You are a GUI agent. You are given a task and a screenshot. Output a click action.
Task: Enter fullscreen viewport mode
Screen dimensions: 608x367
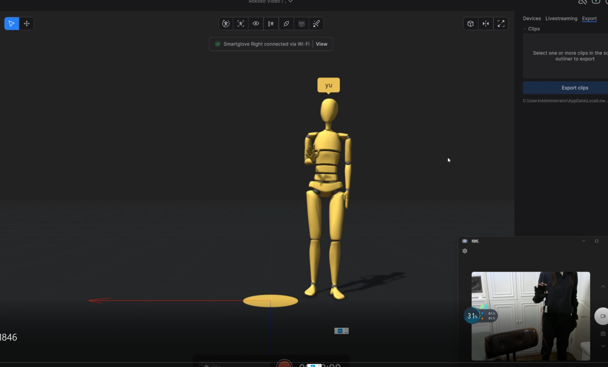tap(501, 24)
